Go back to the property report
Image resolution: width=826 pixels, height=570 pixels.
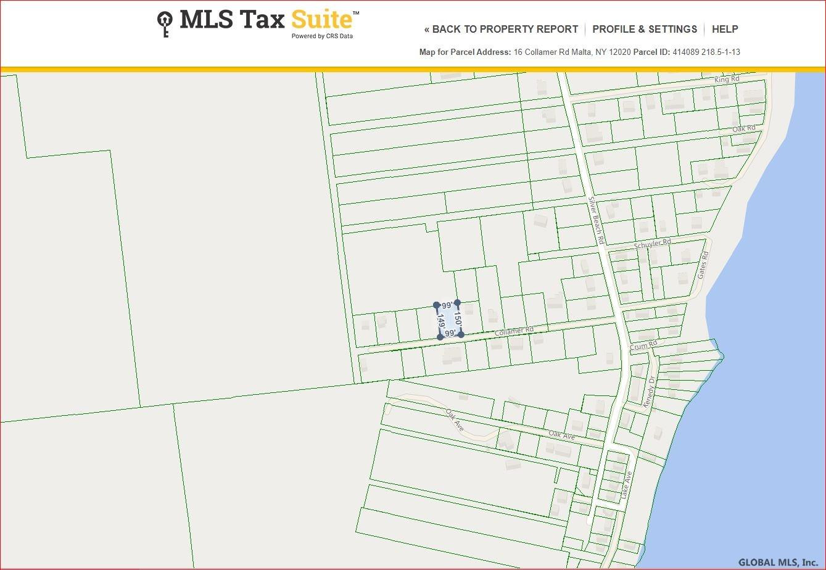(x=501, y=29)
